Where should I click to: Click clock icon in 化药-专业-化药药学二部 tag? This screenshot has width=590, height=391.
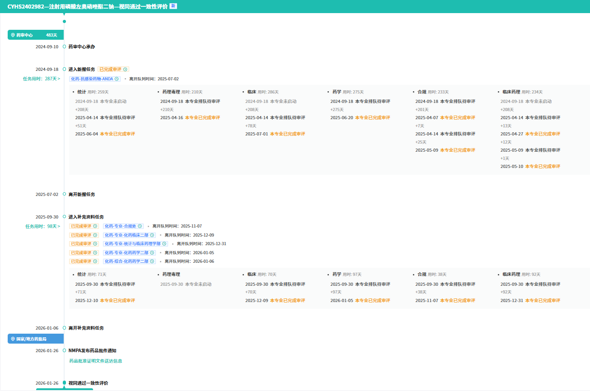point(152,253)
